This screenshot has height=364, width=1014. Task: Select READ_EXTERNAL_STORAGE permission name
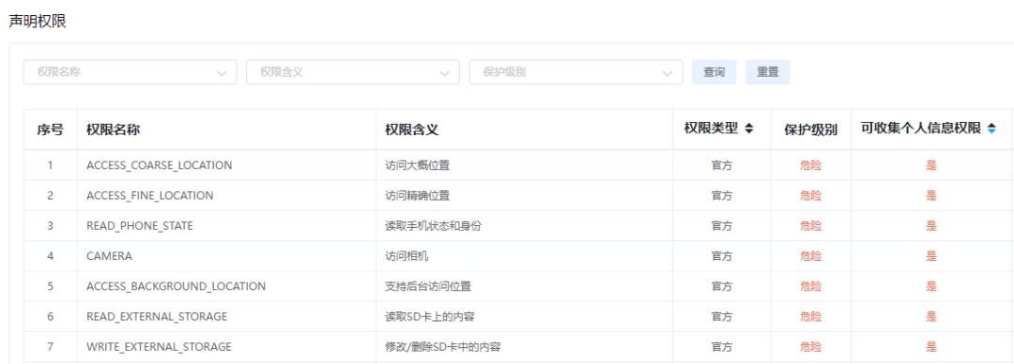[x=157, y=316]
